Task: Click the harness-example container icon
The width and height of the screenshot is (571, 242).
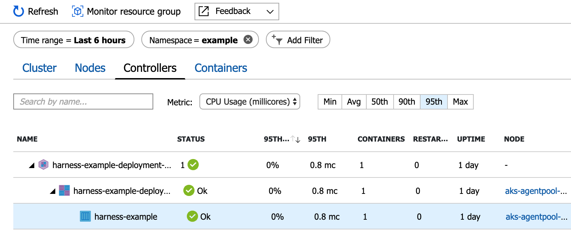Action: (x=85, y=216)
